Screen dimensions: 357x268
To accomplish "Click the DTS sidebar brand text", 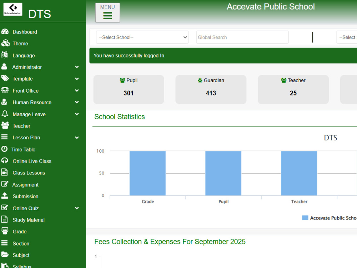I will [40, 14].
